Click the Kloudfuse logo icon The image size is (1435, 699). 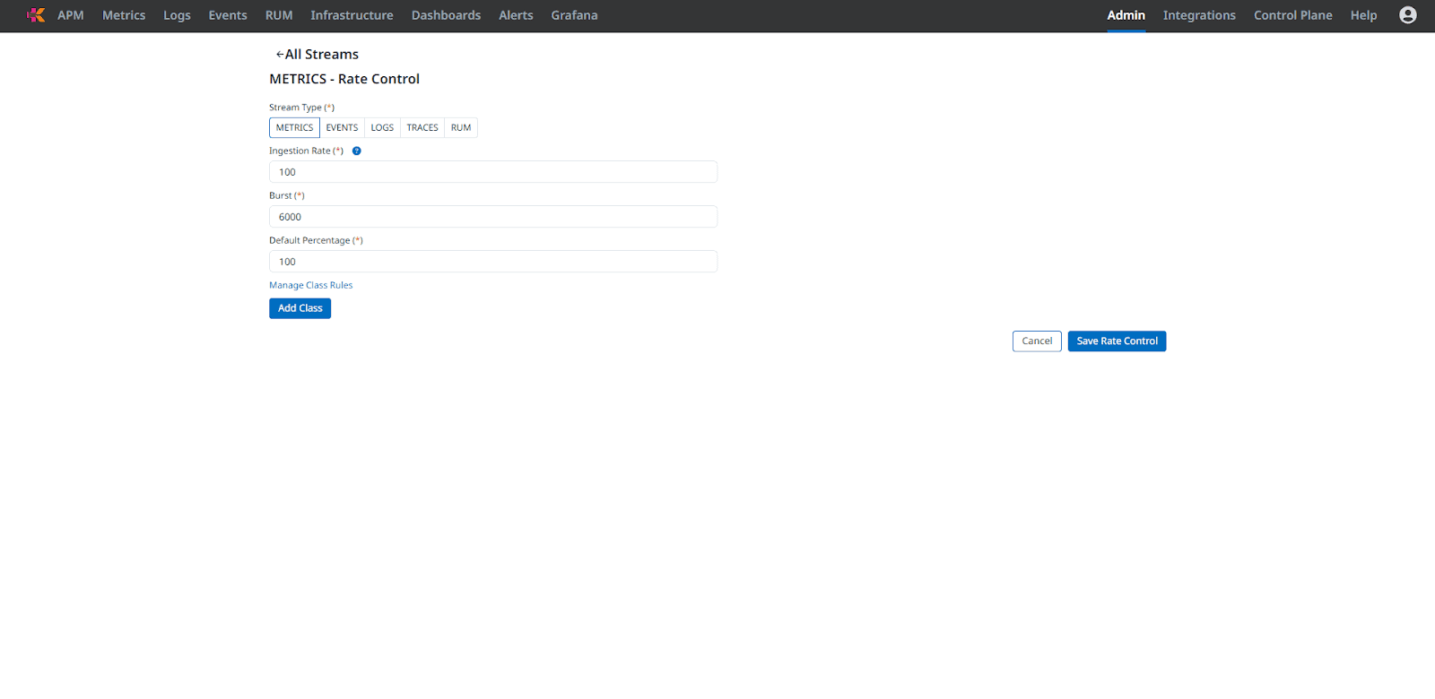click(36, 15)
